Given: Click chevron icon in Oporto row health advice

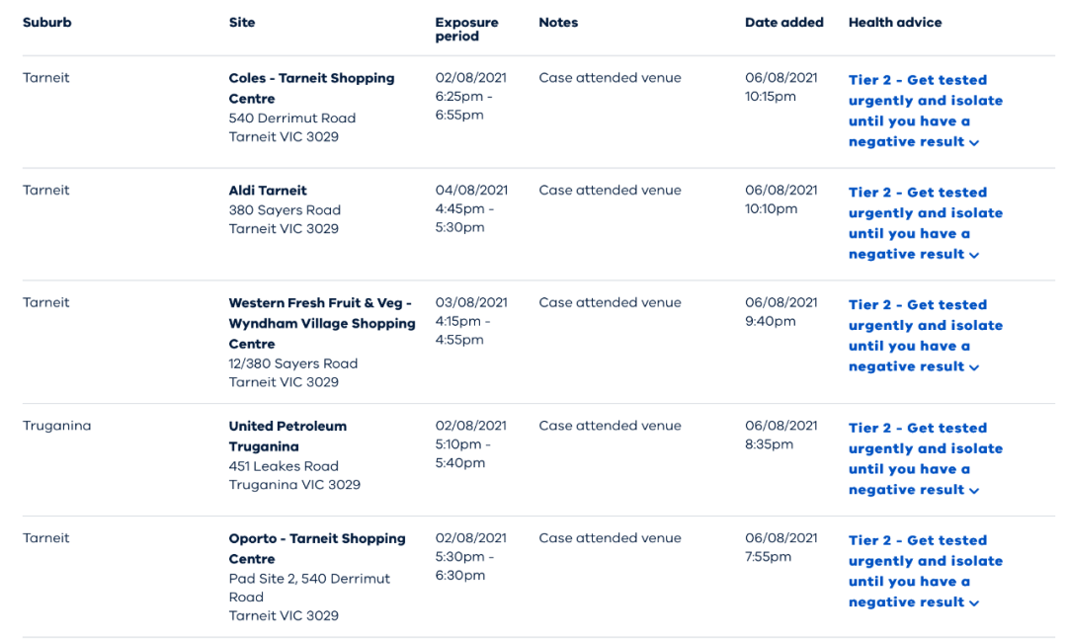Looking at the screenshot, I should tap(974, 602).
